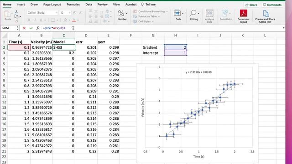Select Gradient value cell H2
The width and height of the screenshot is (292, 164).
(x=175, y=47)
